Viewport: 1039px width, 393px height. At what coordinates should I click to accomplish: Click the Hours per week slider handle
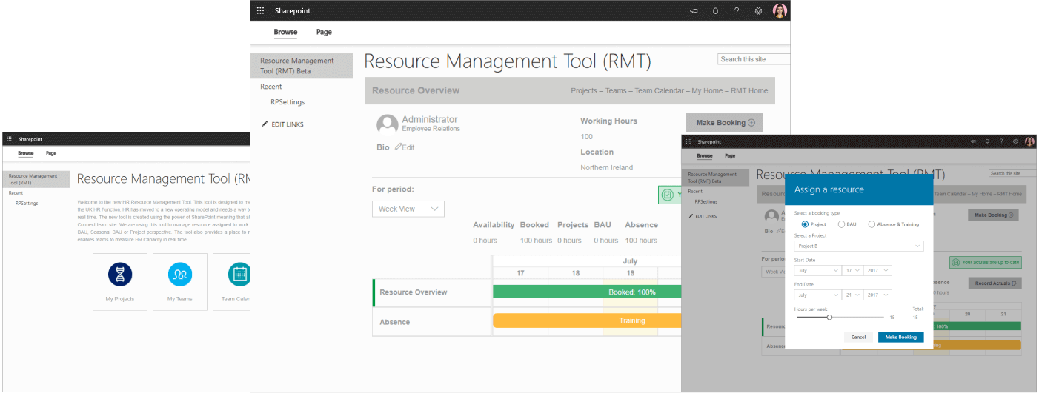tap(829, 317)
